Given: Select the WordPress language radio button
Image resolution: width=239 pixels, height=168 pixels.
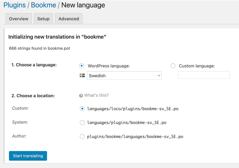Looking at the screenshot, I should tap(82, 66).
